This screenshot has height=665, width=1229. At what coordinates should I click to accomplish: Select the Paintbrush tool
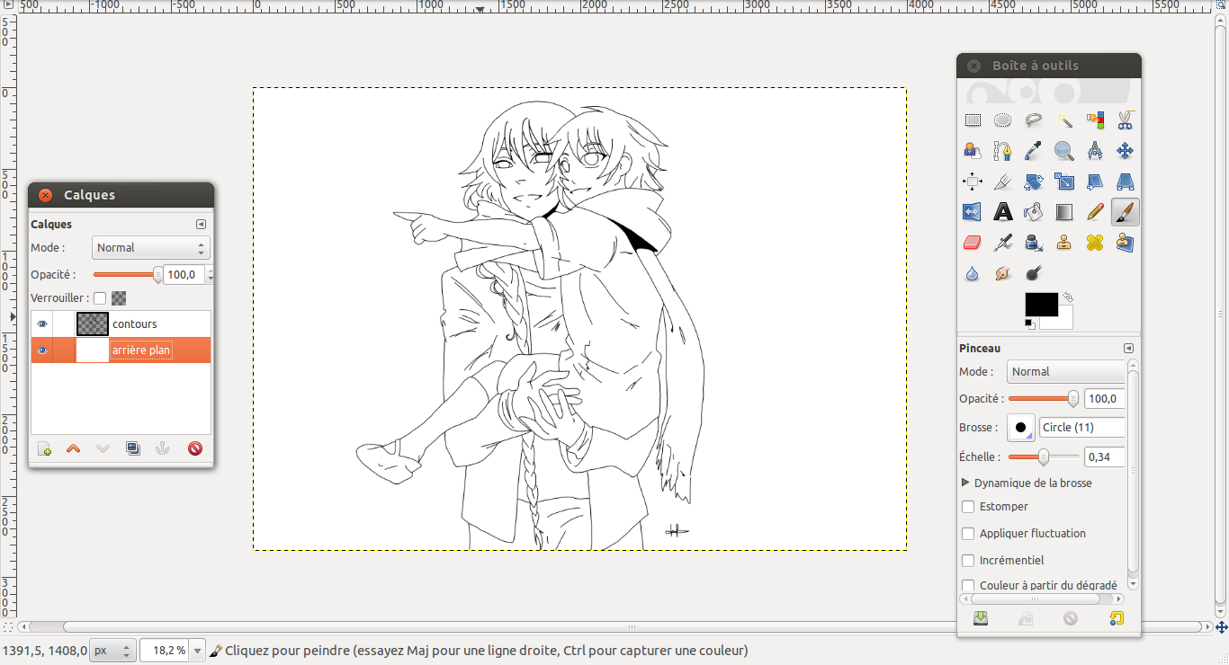point(1126,212)
